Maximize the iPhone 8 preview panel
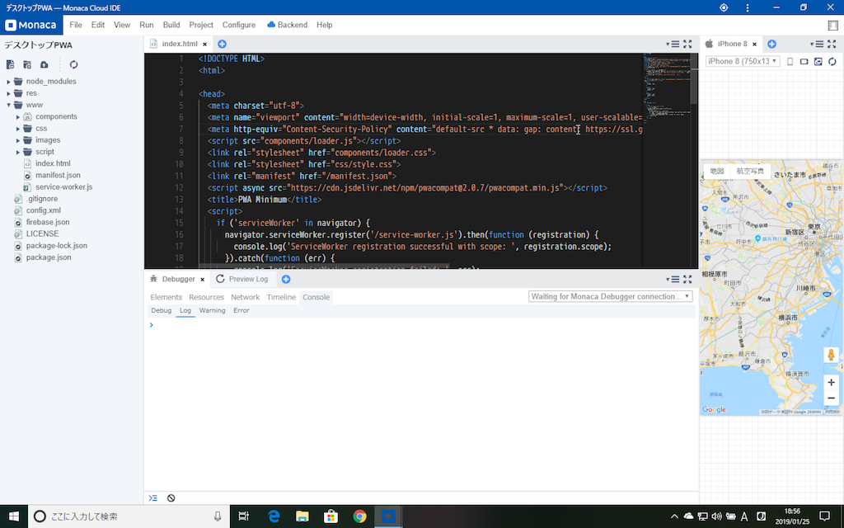 tap(832, 45)
